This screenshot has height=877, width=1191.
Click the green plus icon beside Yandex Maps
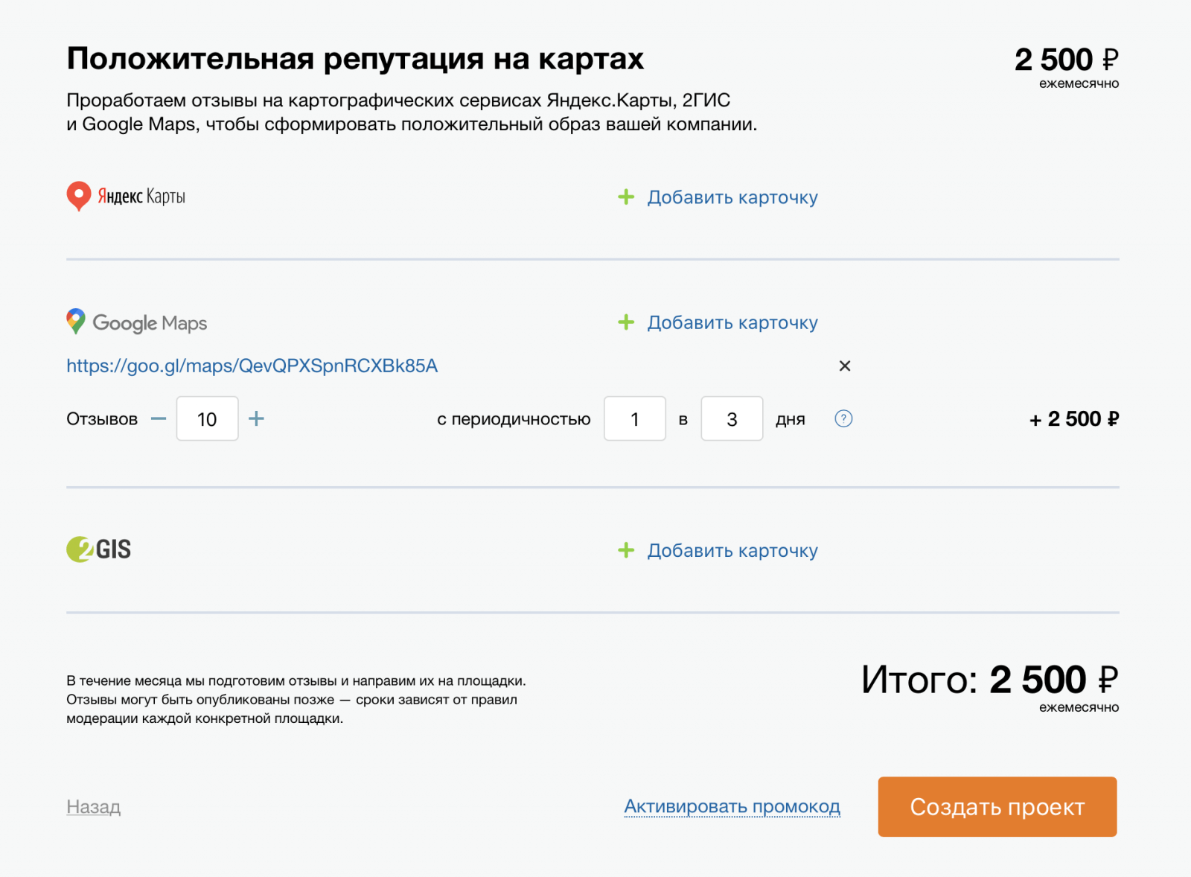pyautogui.click(x=626, y=197)
